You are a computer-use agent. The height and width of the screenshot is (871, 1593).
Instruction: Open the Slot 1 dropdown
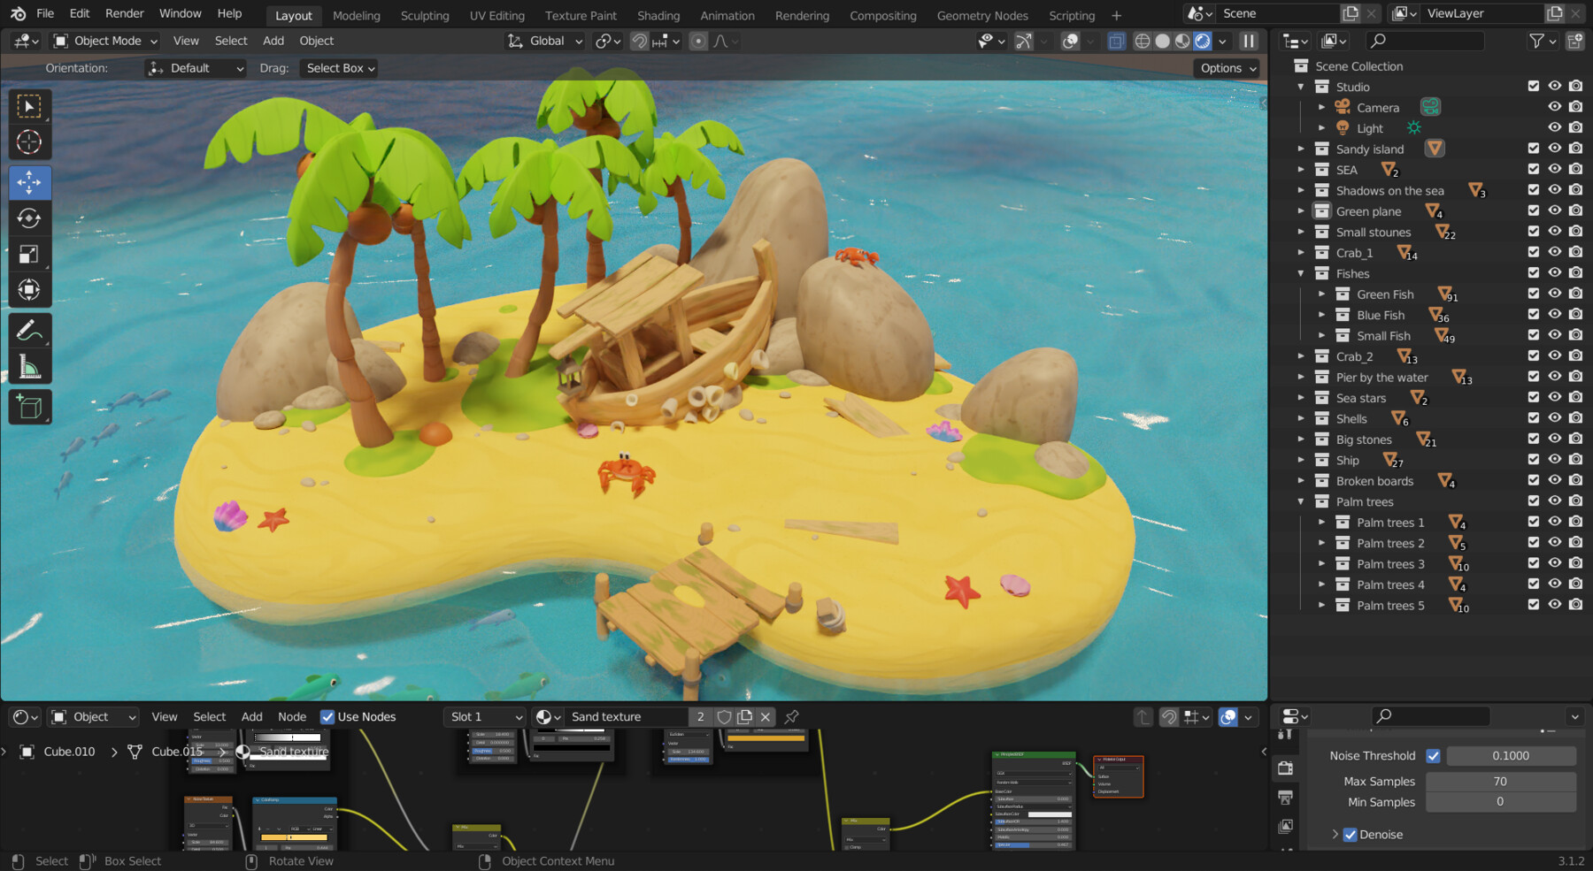pos(485,716)
